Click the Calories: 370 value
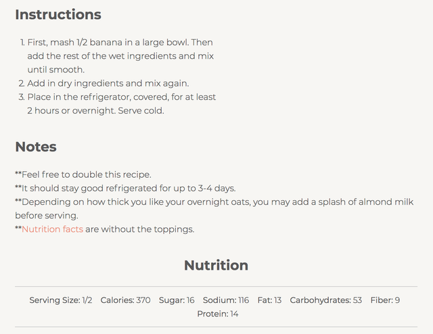The width and height of the screenshot is (433, 334). click(x=126, y=300)
